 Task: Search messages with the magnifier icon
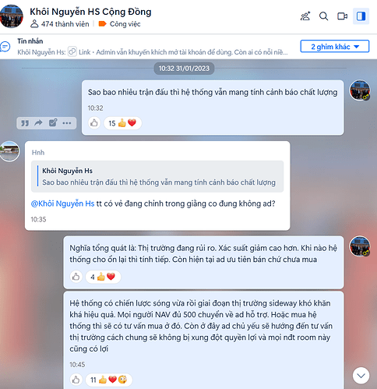[323, 16]
